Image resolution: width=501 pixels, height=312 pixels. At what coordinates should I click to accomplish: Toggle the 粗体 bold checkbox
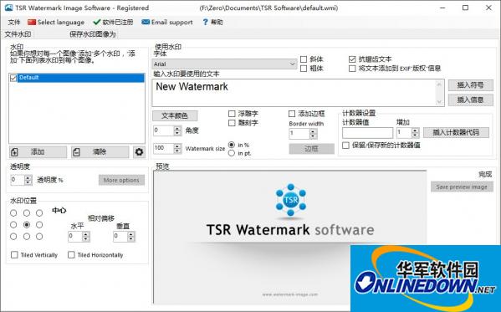[304, 69]
